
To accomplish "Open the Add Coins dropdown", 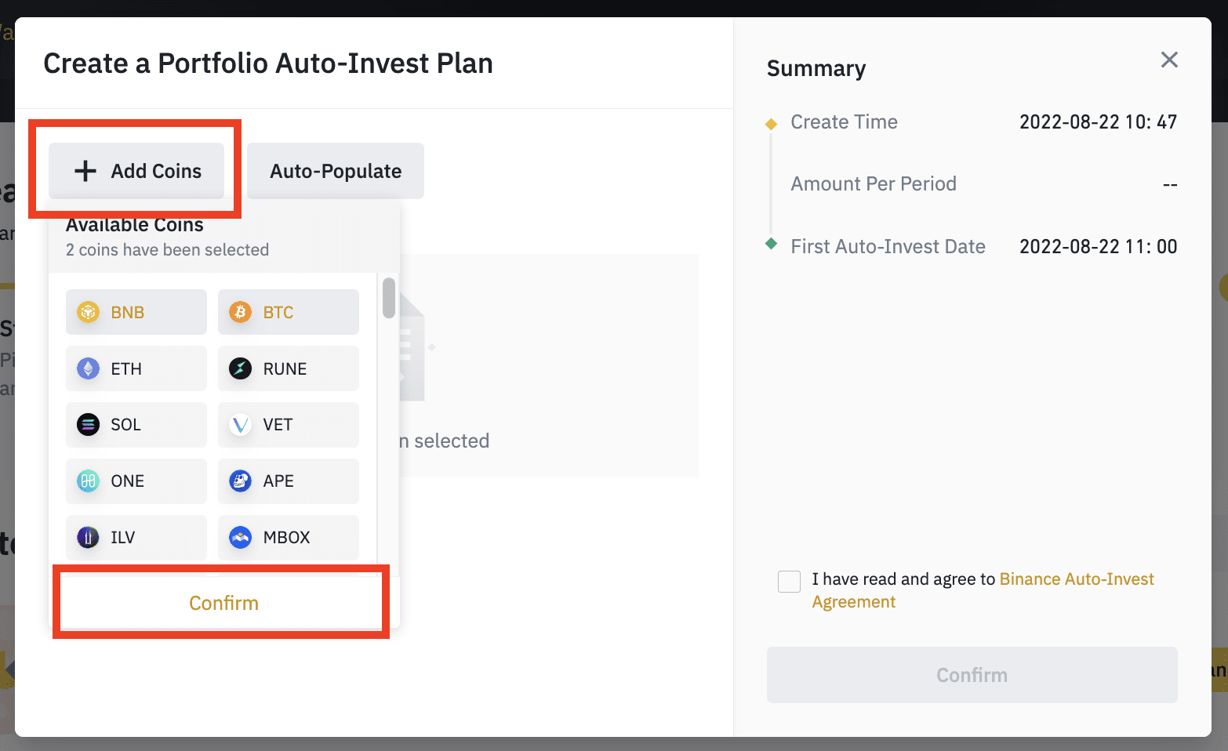I will click(137, 171).
